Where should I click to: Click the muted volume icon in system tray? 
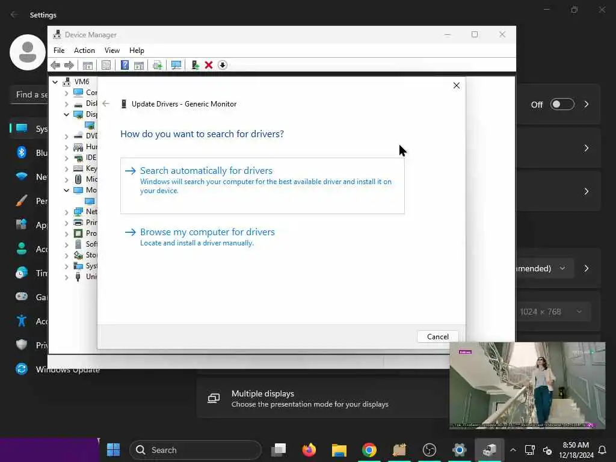547,450
